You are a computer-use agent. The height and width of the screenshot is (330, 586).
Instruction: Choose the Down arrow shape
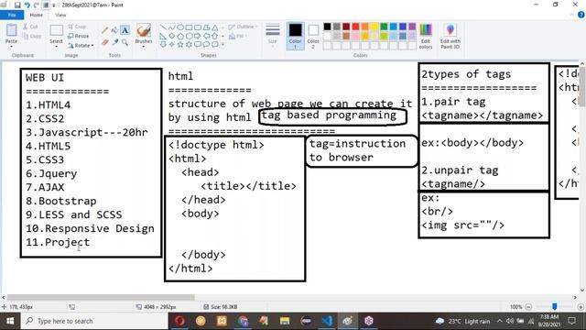(163, 45)
